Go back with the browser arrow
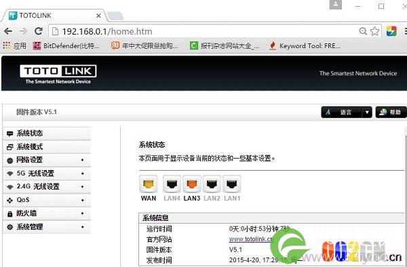 tap(8, 31)
